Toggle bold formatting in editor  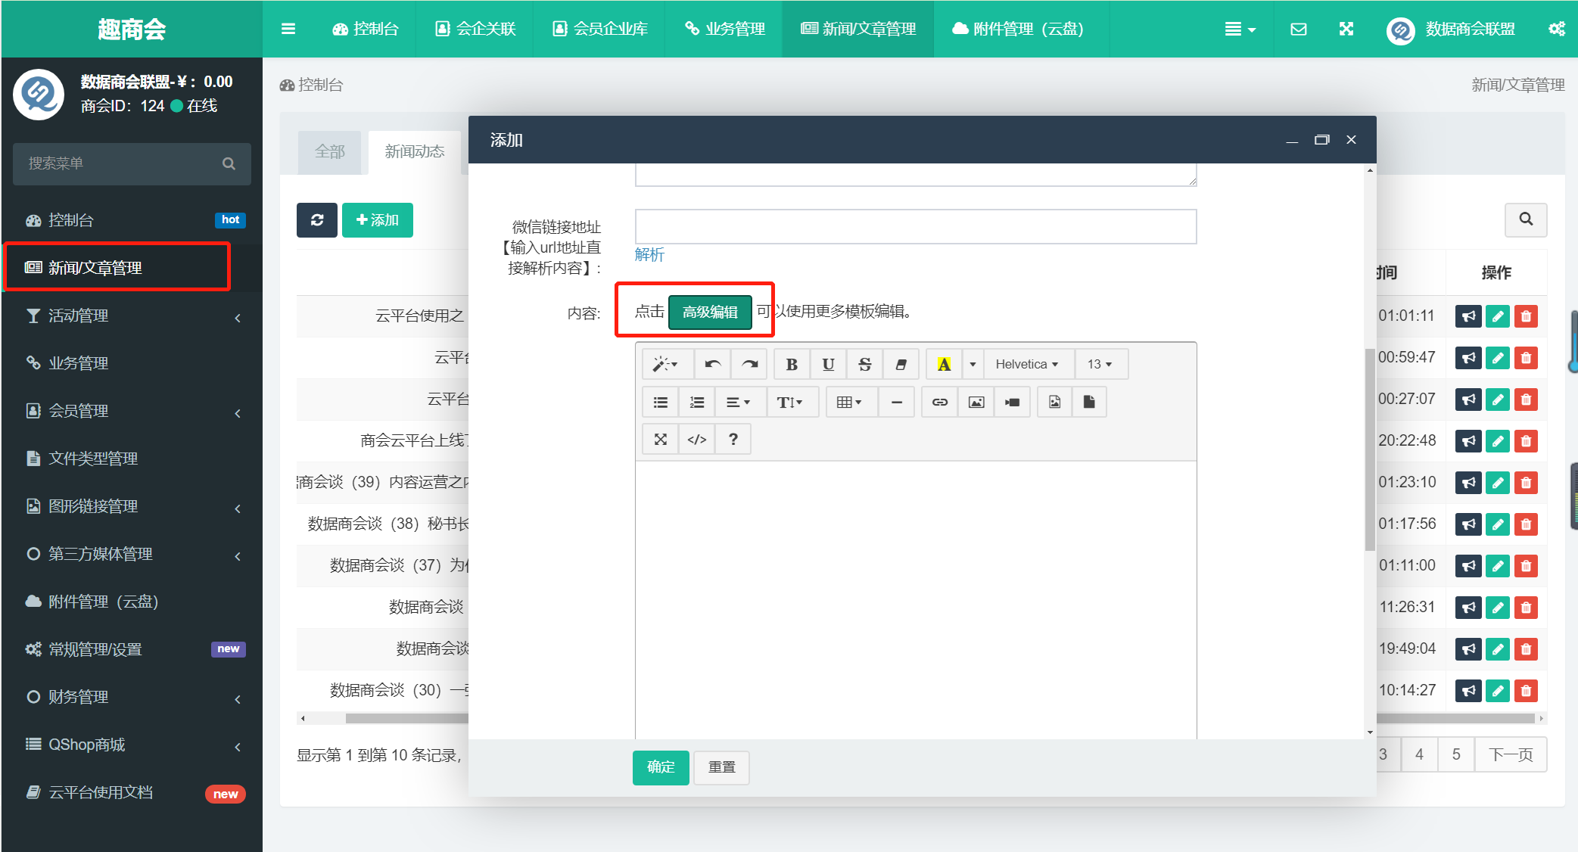tap(792, 365)
